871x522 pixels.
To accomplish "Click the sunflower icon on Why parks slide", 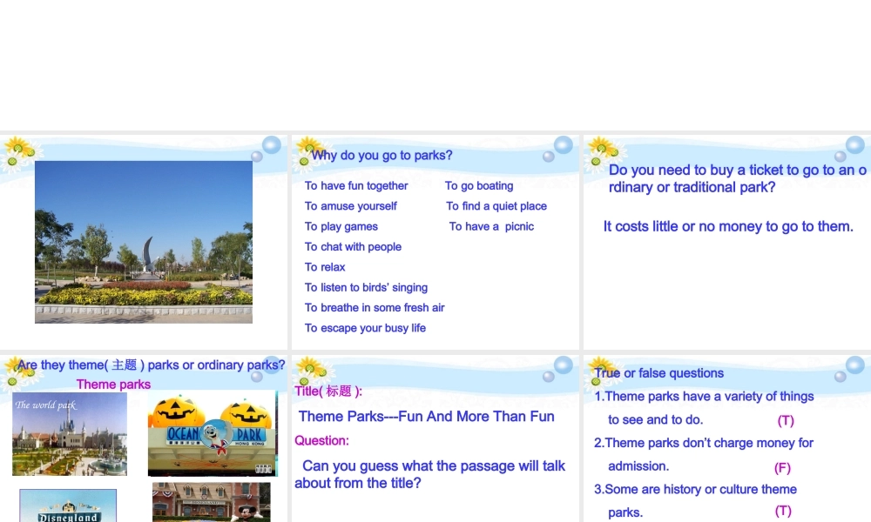I will [x=307, y=151].
